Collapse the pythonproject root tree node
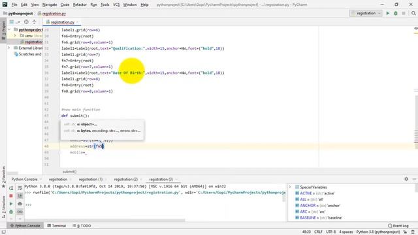 coord(9,29)
